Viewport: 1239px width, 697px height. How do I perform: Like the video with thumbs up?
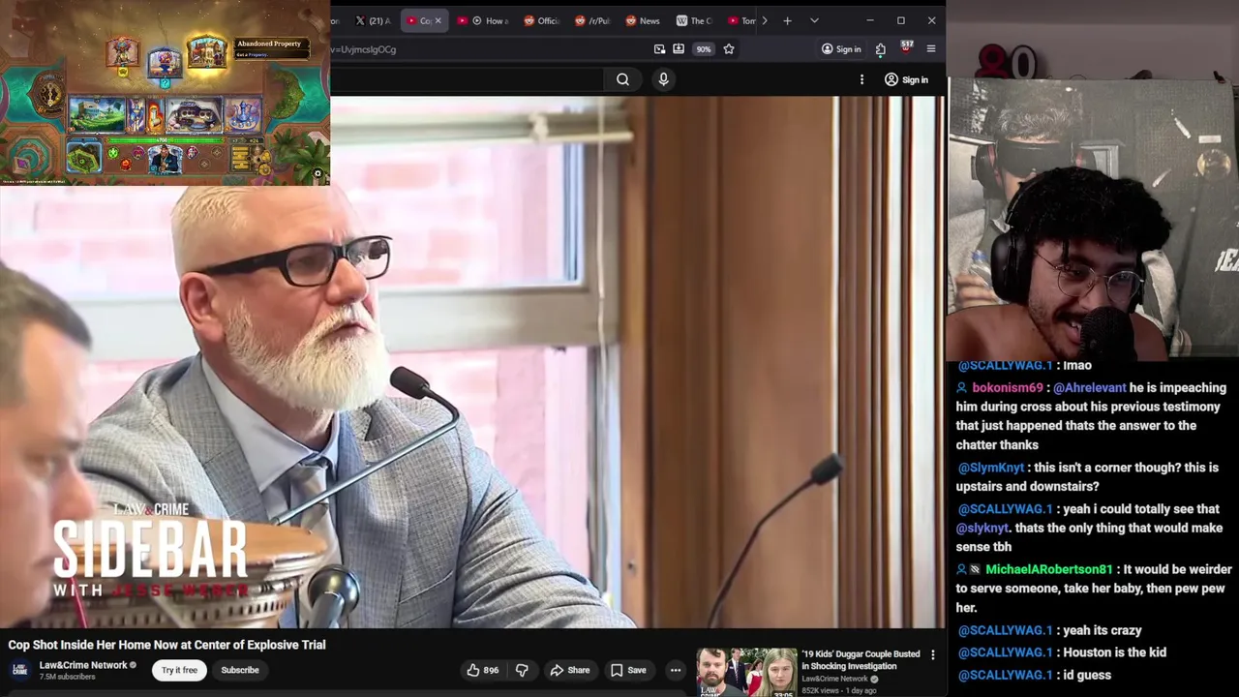click(x=482, y=670)
